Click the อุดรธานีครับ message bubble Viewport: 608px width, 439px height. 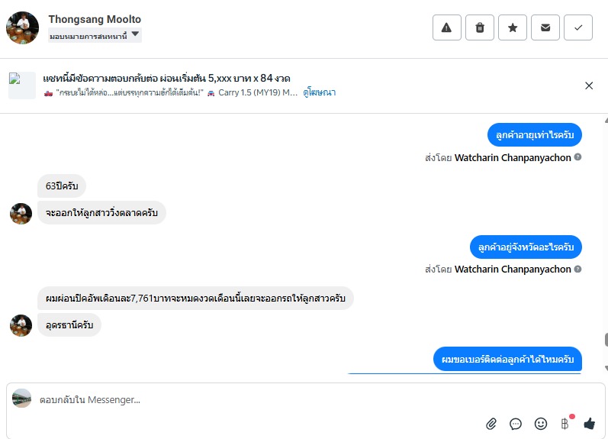(x=69, y=324)
